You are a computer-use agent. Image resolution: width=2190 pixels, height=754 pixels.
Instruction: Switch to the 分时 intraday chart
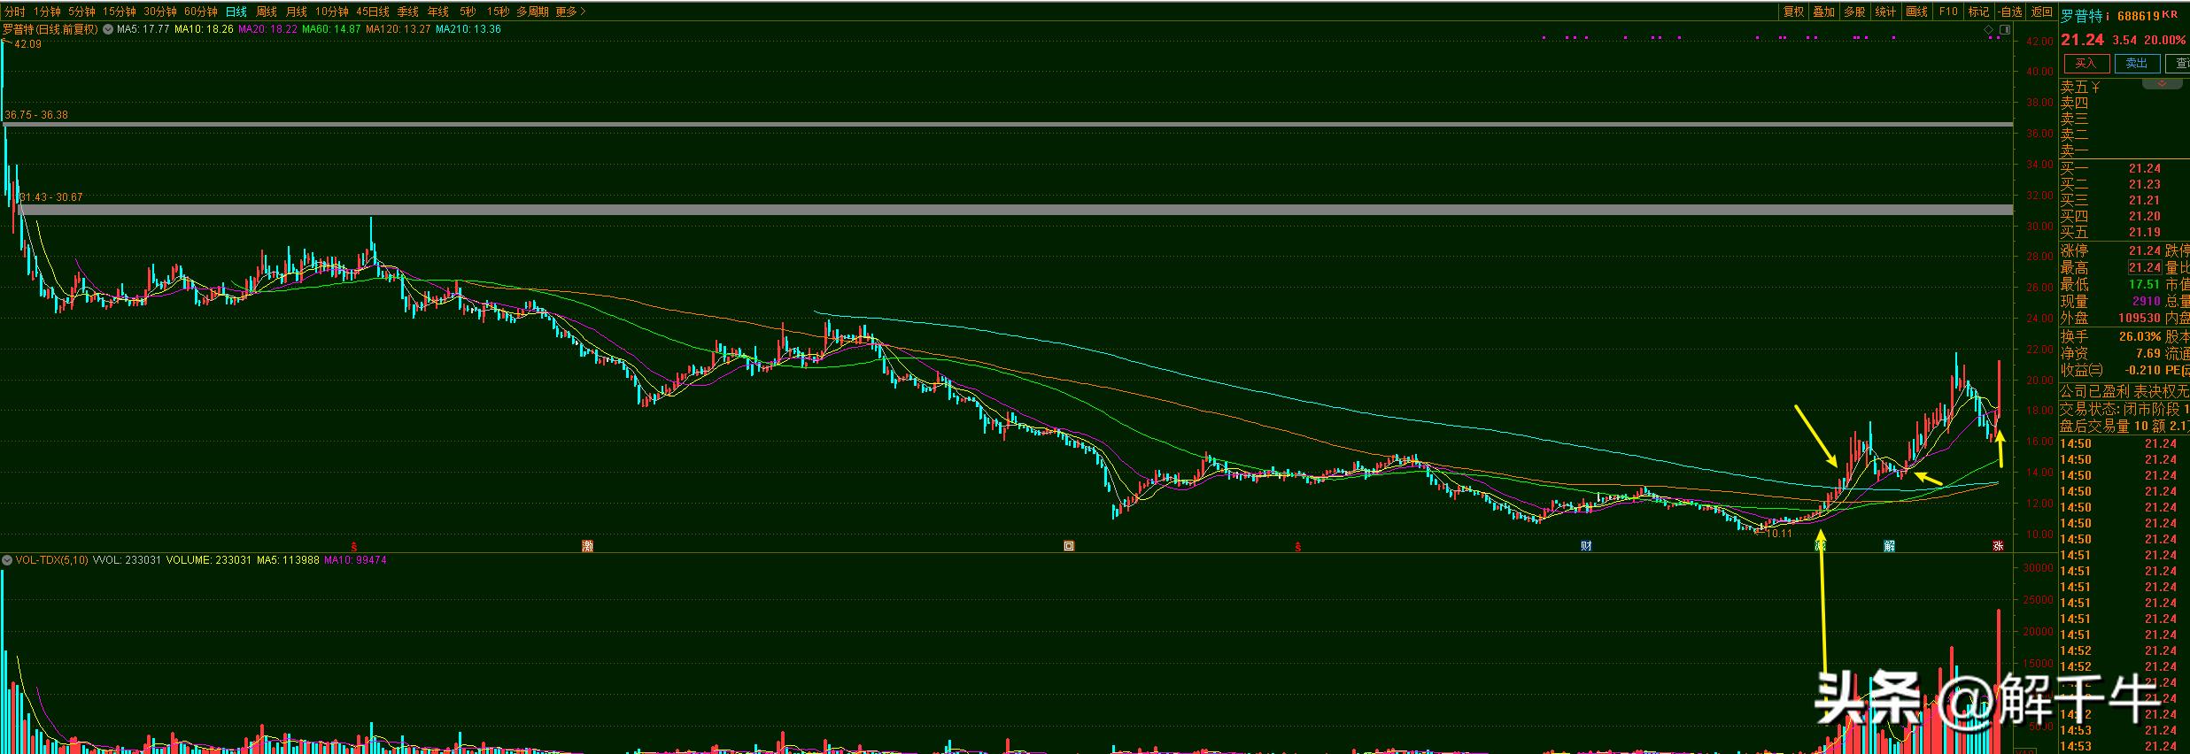pyautogui.click(x=14, y=12)
